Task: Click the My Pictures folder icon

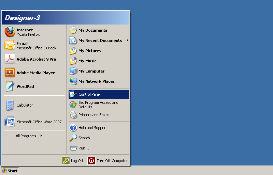Action: point(73,51)
